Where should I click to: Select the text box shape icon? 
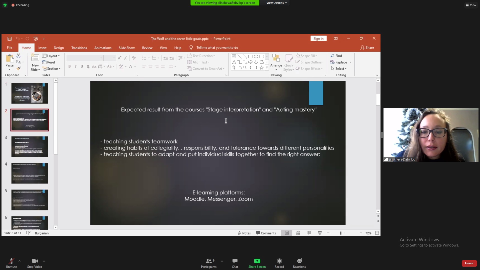coord(234,56)
